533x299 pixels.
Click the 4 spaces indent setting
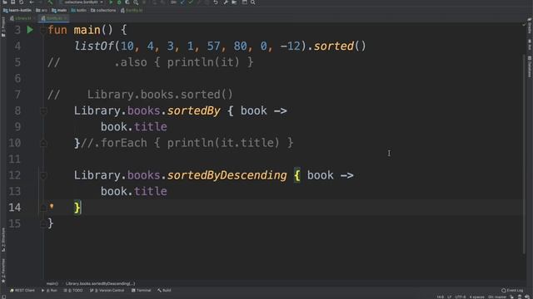(476, 297)
